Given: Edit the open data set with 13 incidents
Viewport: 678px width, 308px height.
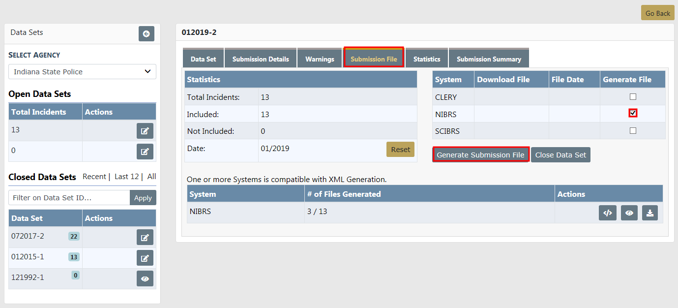Looking at the screenshot, I should coord(145,131).
